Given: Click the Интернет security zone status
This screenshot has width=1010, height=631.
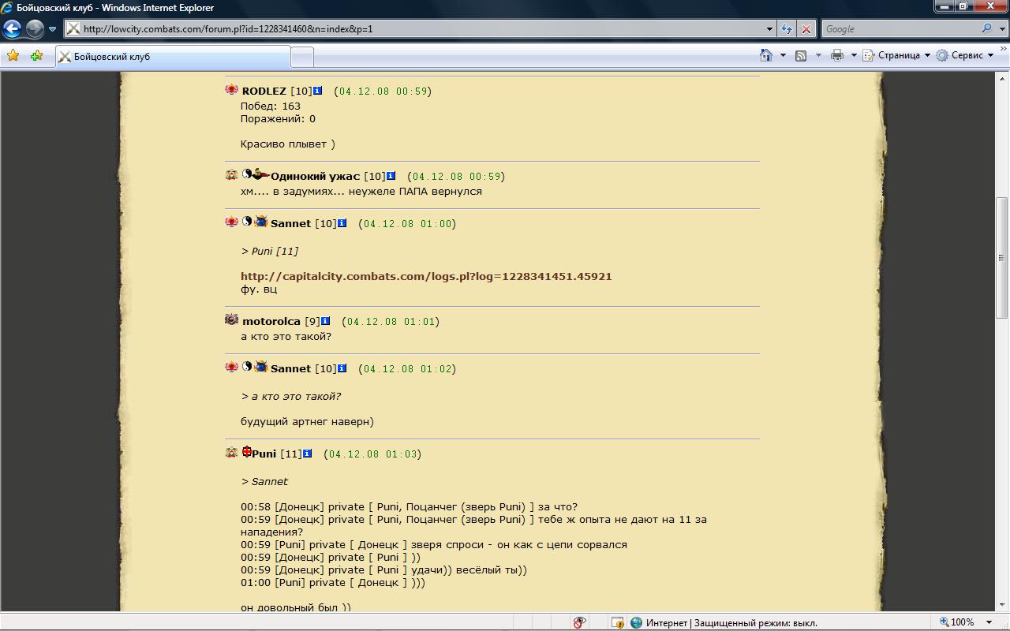Looking at the screenshot, I should [724, 622].
